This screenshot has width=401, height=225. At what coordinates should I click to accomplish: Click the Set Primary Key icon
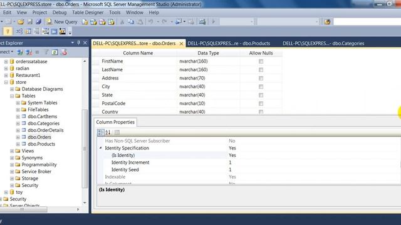tap(8, 31)
